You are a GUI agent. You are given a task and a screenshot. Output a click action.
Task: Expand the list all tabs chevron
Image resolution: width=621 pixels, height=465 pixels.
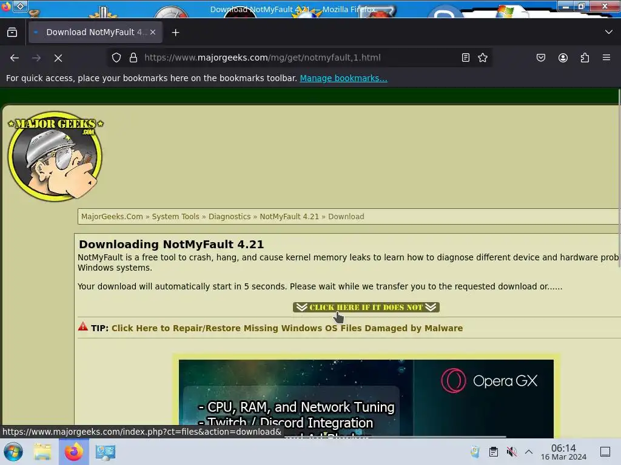(609, 32)
